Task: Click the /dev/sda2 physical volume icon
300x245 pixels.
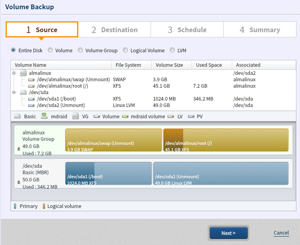Action: (31, 105)
